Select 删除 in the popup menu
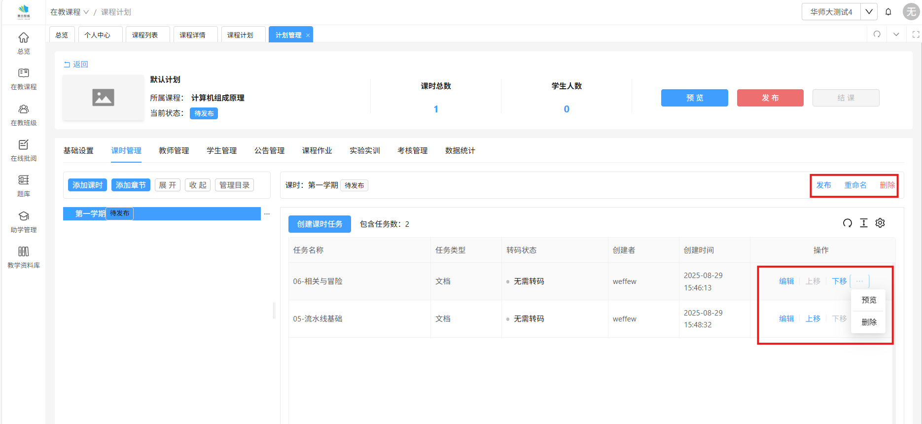This screenshot has width=922, height=424. [869, 322]
